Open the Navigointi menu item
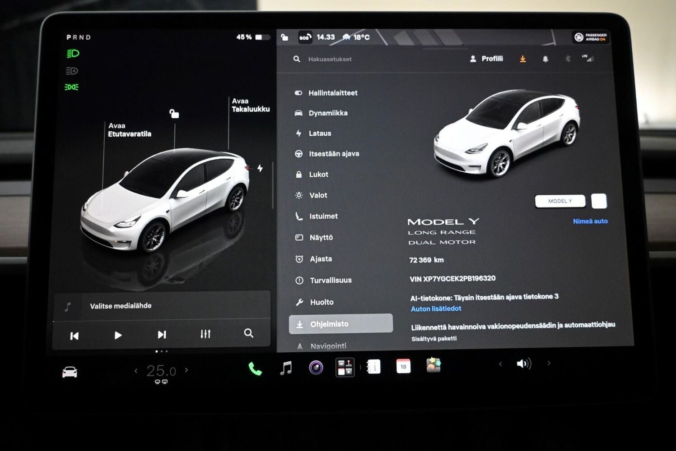 [x=322, y=346]
